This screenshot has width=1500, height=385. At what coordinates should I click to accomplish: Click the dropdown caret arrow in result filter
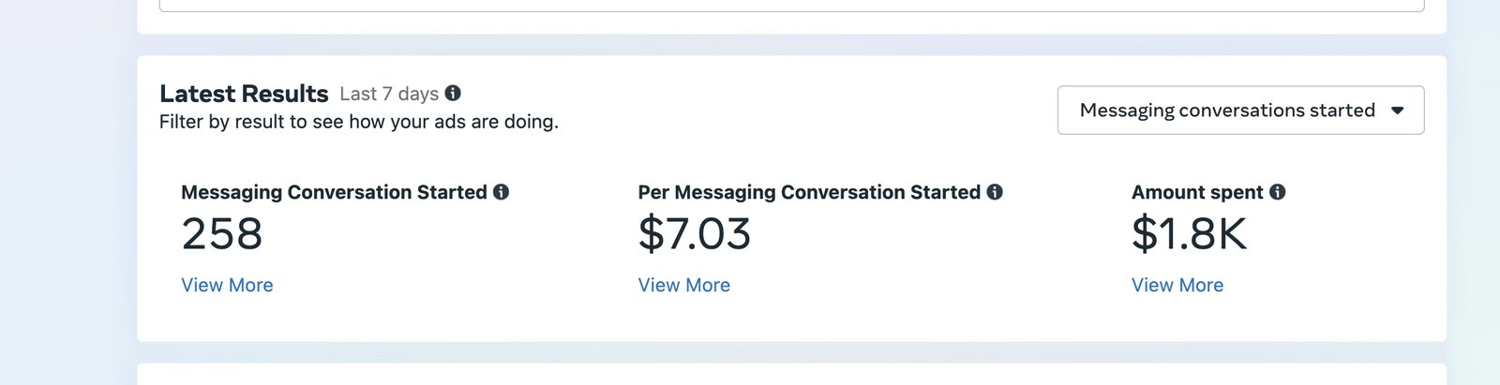(1397, 111)
